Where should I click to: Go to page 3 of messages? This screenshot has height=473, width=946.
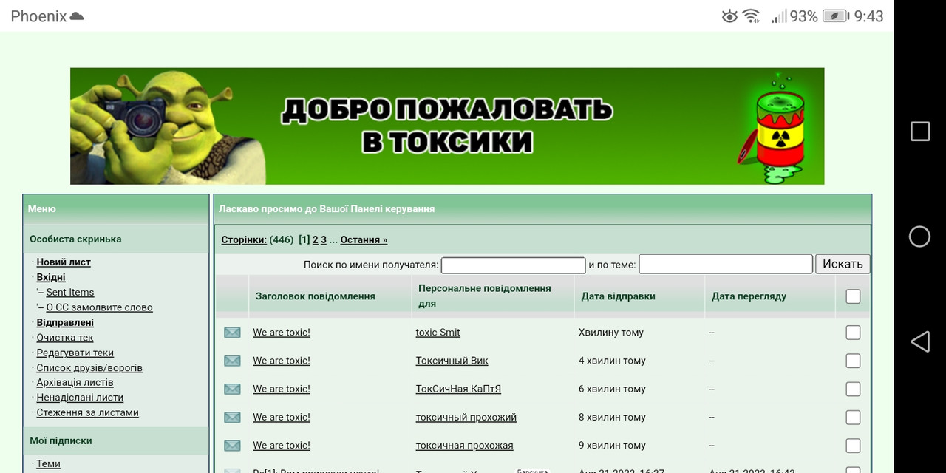click(324, 239)
